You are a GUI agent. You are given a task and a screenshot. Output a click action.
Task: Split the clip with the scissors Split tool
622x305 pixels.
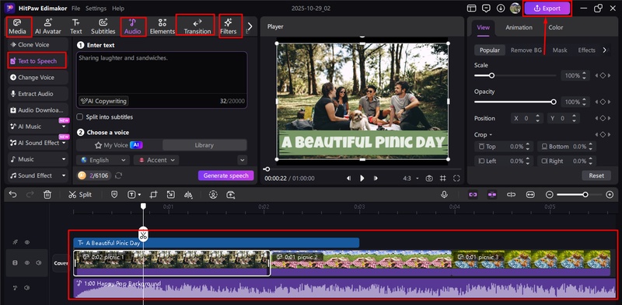pos(80,195)
